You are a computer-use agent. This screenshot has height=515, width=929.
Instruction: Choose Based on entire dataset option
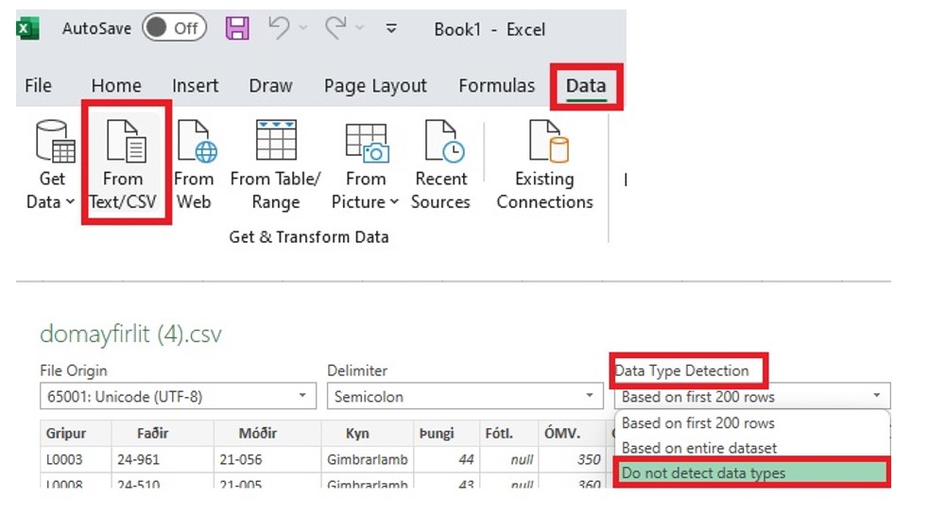[x=752, y=448]
